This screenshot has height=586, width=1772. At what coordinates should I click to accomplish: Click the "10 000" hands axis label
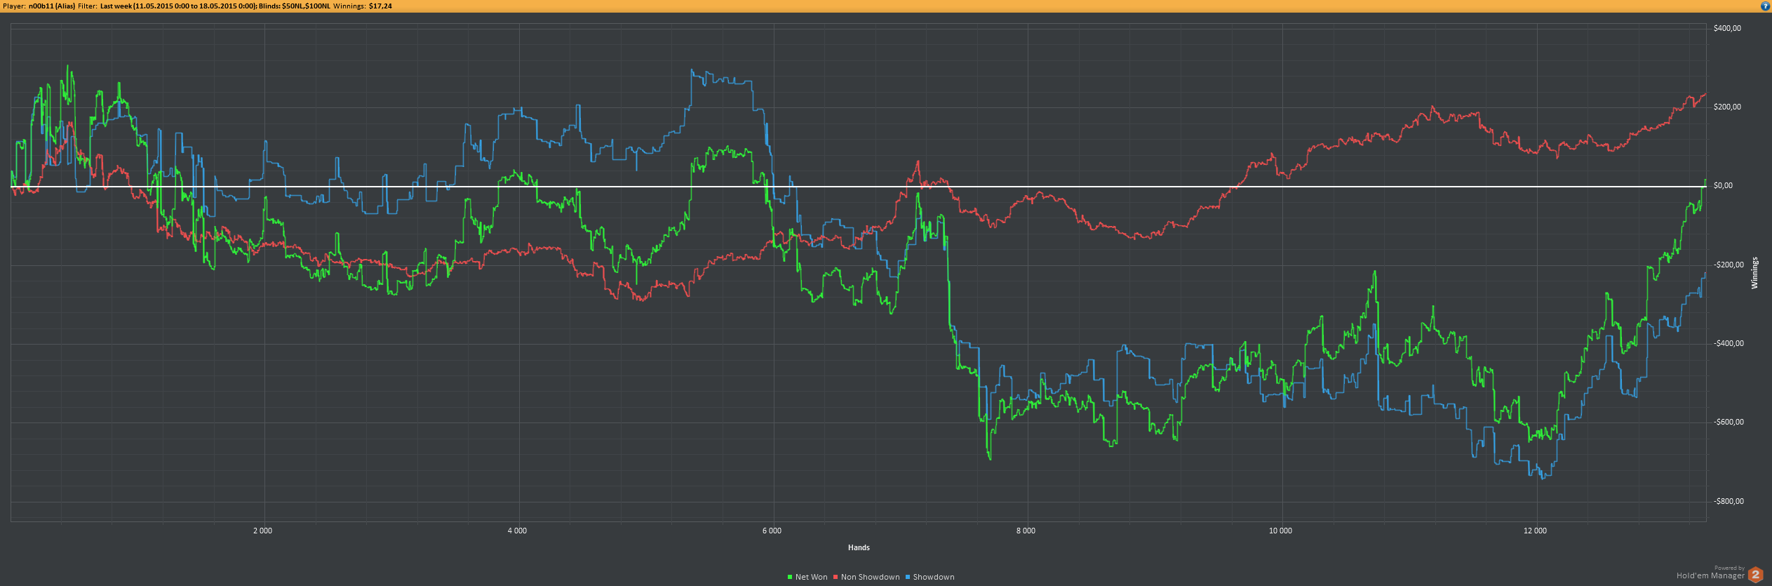click(1281, 531)
